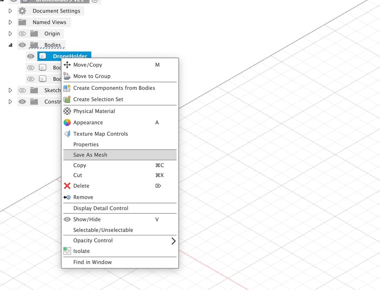Click the Move/Copy arrows icon

(x=67, y=65)
